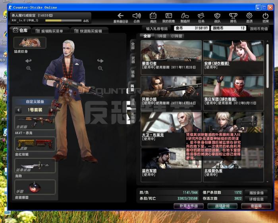The image size is (278, 223).
Task: Select the vertical 阵营 category tab
Action: click(132, 88)
